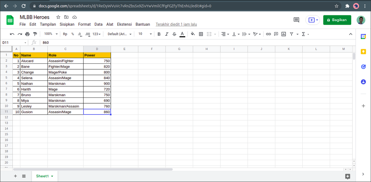
Task: Open the Google account avatar
Action: 361,20
